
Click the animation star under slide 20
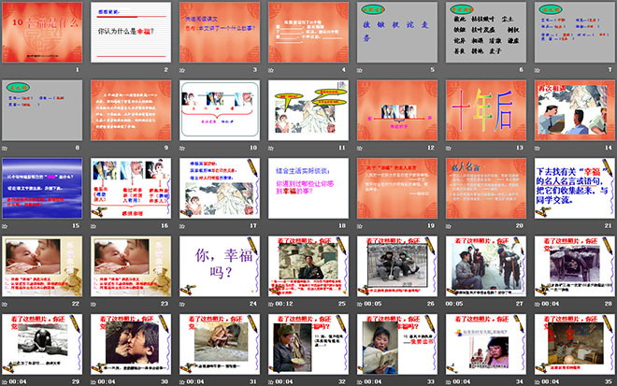coord(449,226)
